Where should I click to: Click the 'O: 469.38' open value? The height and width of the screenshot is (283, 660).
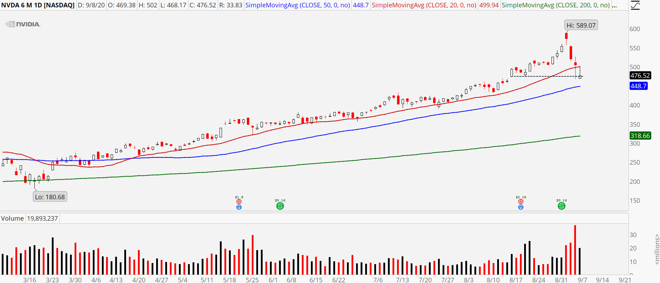[121, 5]
